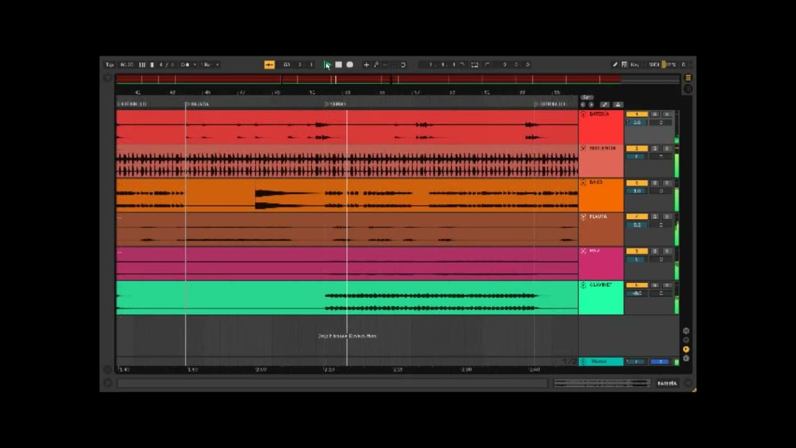Screen dimensions: 796x448
Task: Select the tempo value field
Action: tap(127, 65)
